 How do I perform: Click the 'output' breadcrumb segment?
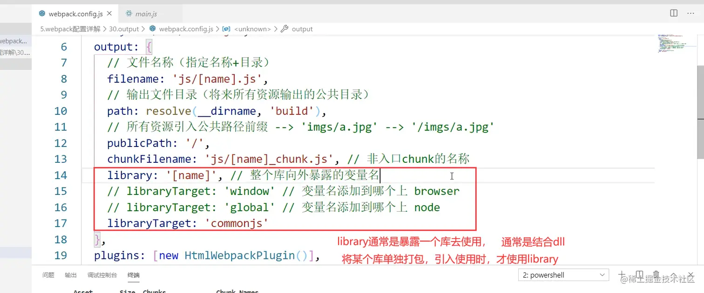[x=302, y=29]
